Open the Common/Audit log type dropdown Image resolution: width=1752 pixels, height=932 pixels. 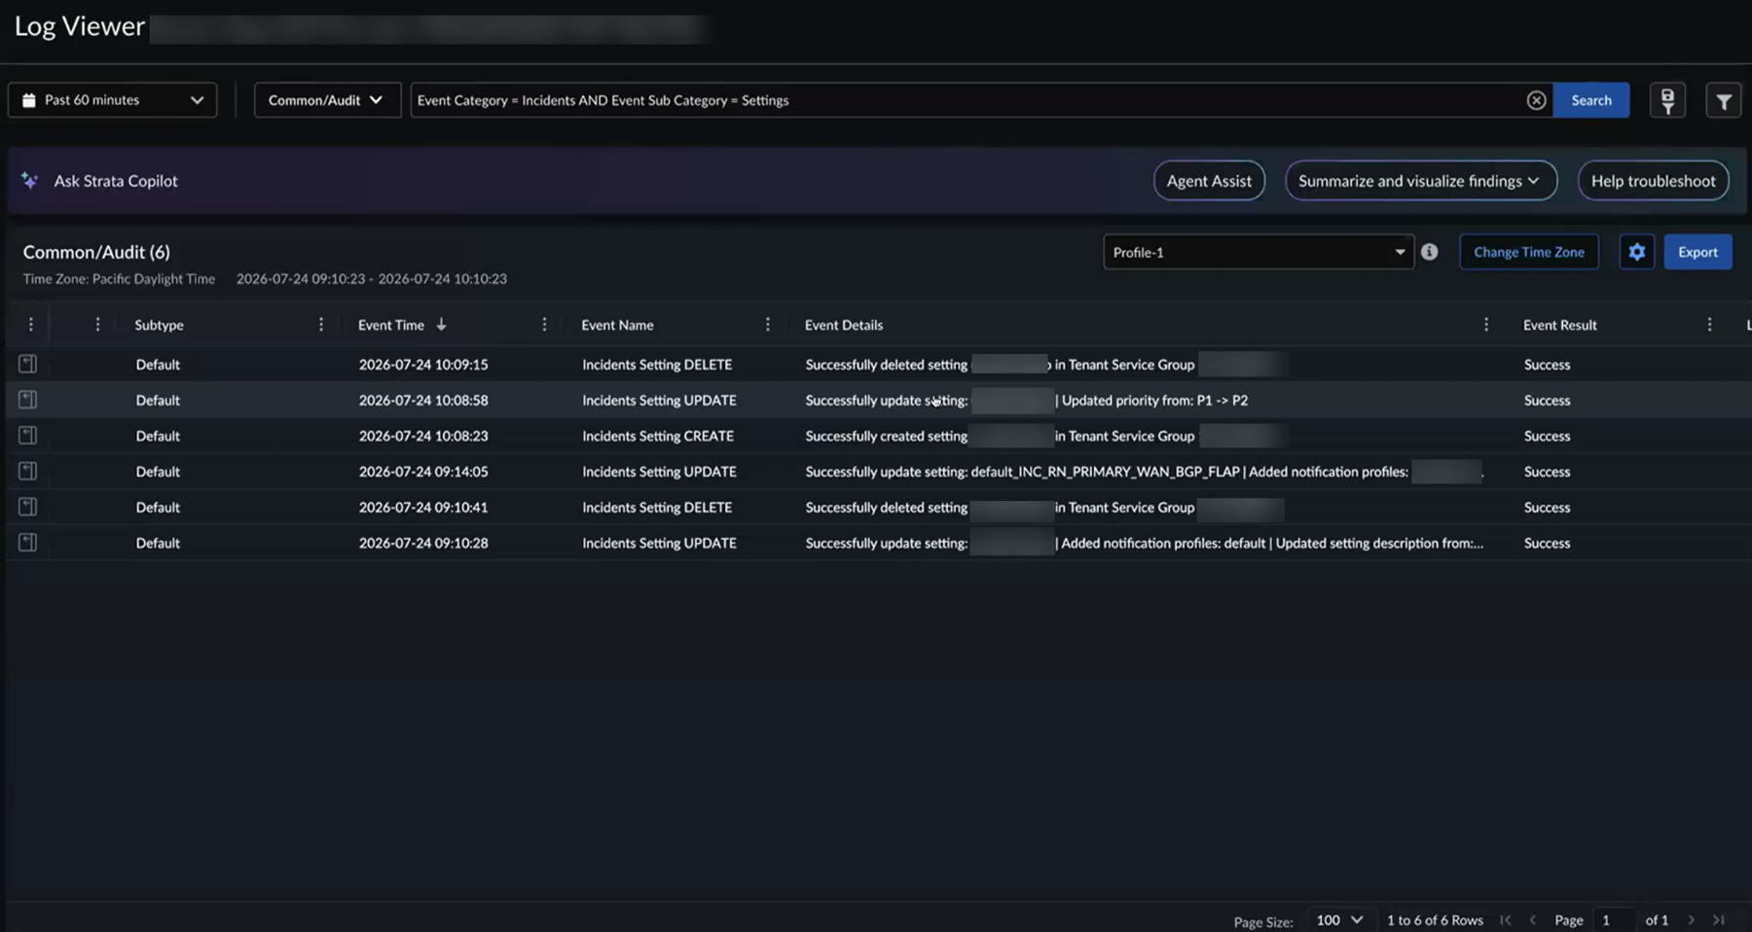(327, 100)
